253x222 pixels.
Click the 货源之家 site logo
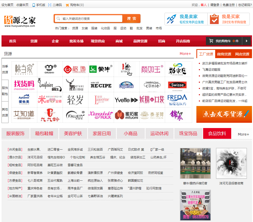coord(20,22)
